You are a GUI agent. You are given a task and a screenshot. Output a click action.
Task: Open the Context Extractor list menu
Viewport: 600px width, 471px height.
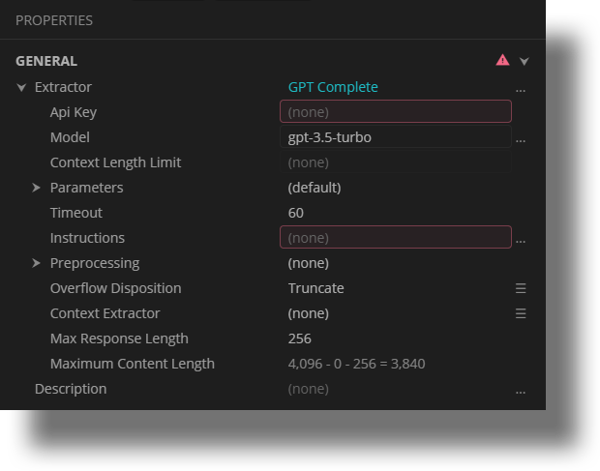pyautogui.click(x=521, y=313)
